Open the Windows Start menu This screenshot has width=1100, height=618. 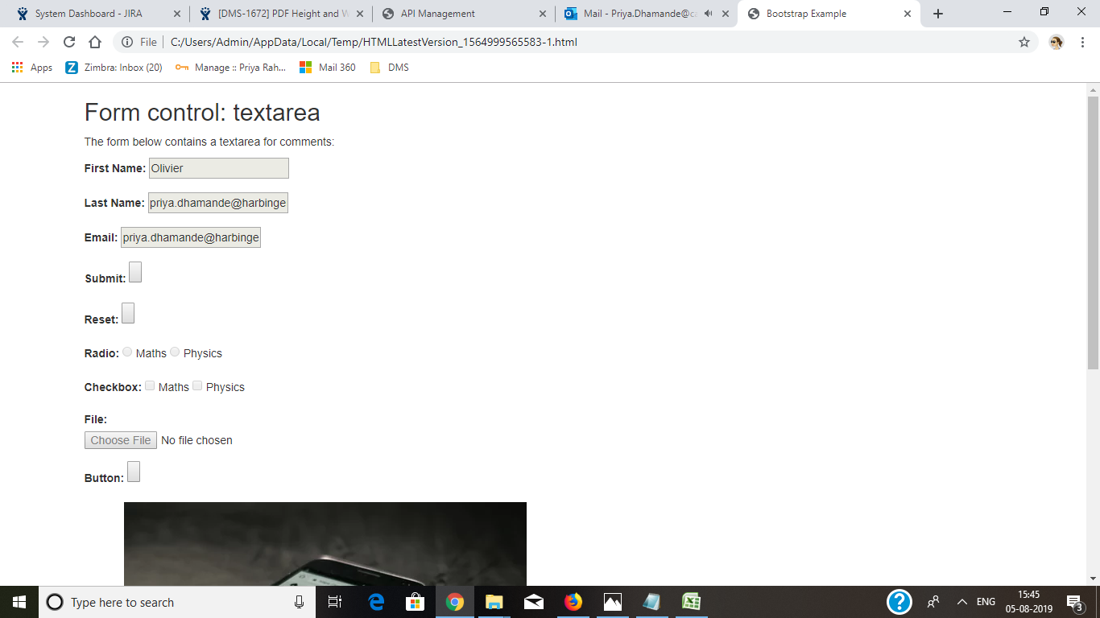(19, 602)
